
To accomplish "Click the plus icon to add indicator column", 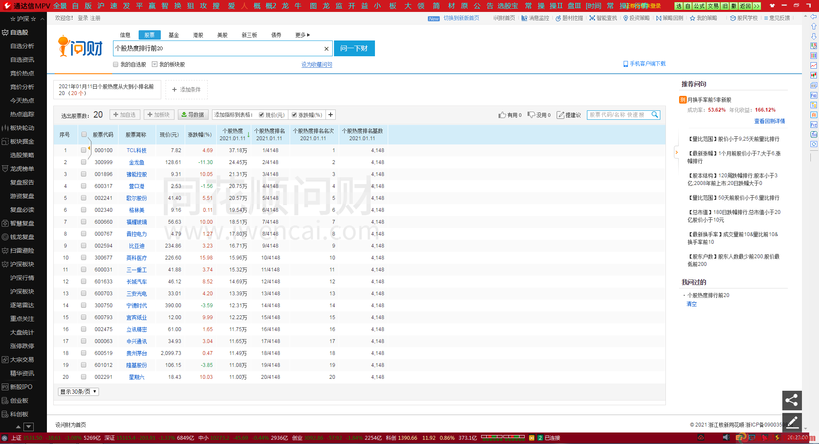I will pyautogui.click(x=331, y=115).
